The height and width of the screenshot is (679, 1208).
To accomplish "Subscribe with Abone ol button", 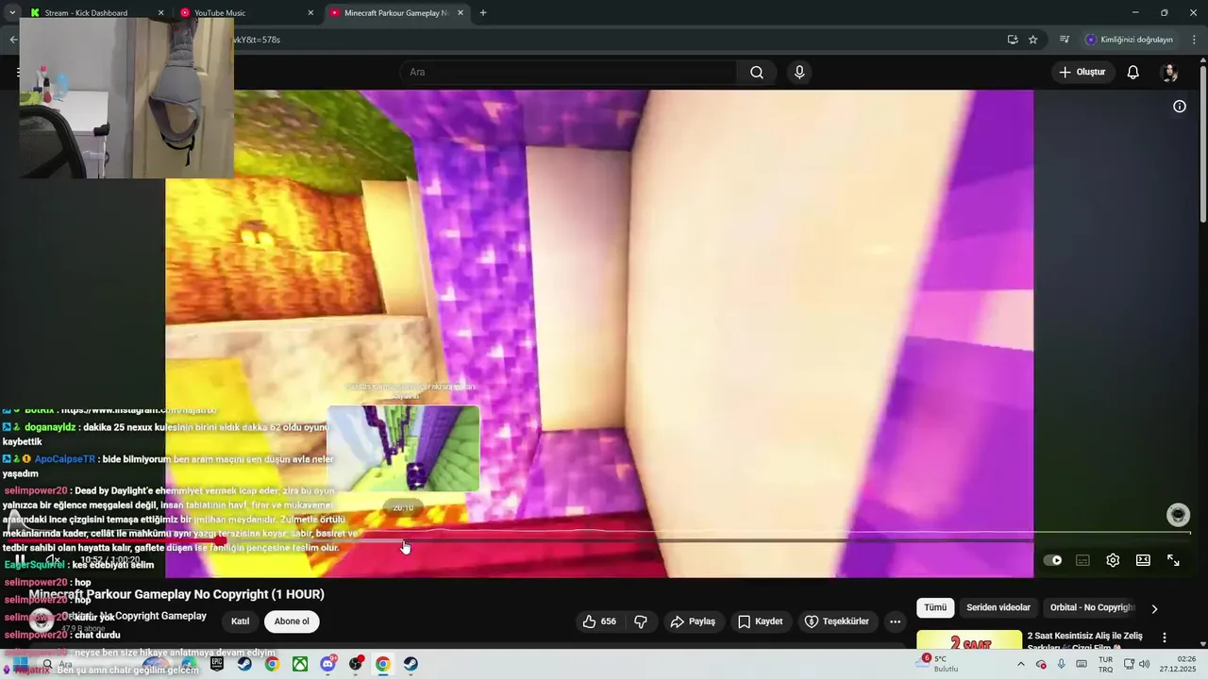I will click(x=292, y=621).
